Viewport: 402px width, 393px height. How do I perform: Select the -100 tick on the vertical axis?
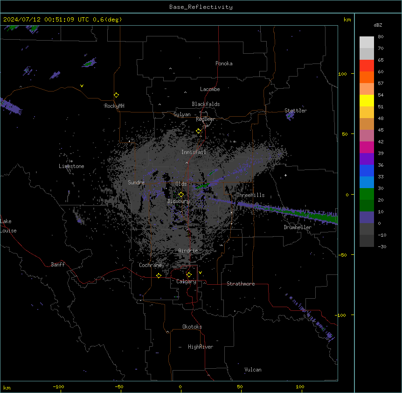pos(341,315)
